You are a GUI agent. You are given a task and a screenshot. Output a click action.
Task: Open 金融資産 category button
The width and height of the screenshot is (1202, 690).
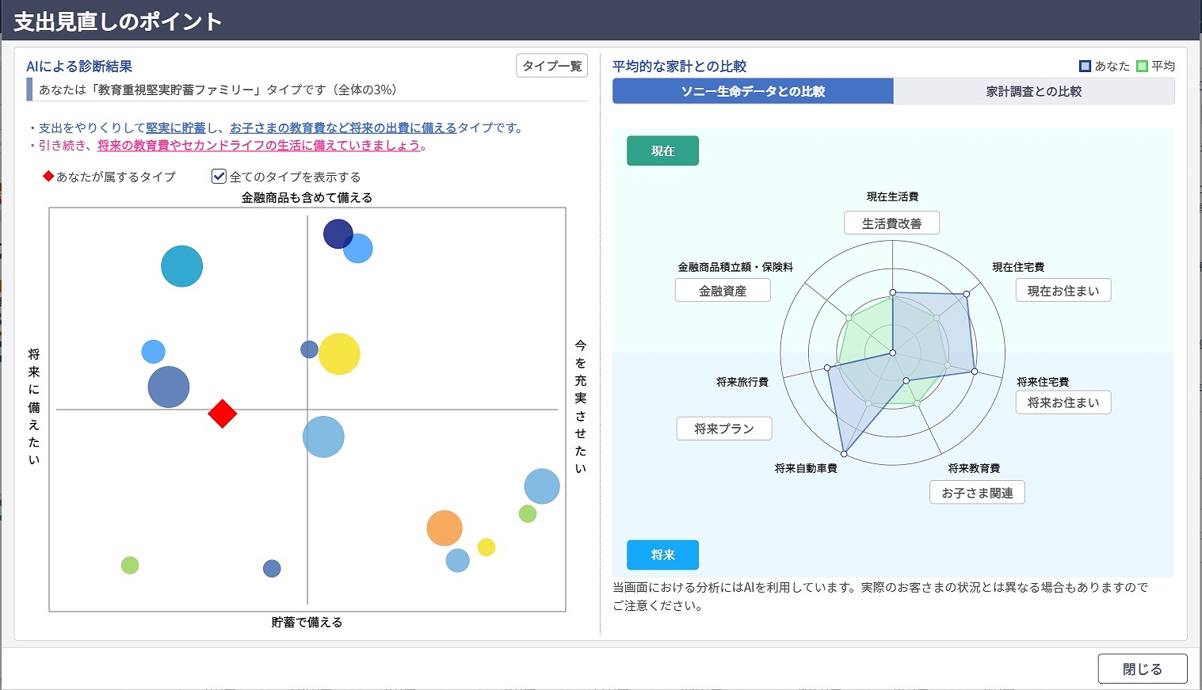pyautogui.click(x=723, y=291)
